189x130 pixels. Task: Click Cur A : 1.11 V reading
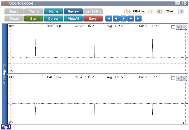[84, 77]
